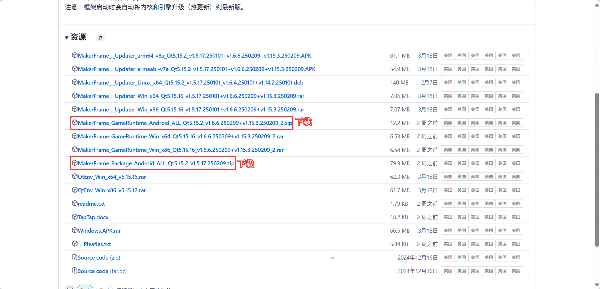
Task: Click package icon beside Windows.APK.rar
Action: tap(74, 230)
